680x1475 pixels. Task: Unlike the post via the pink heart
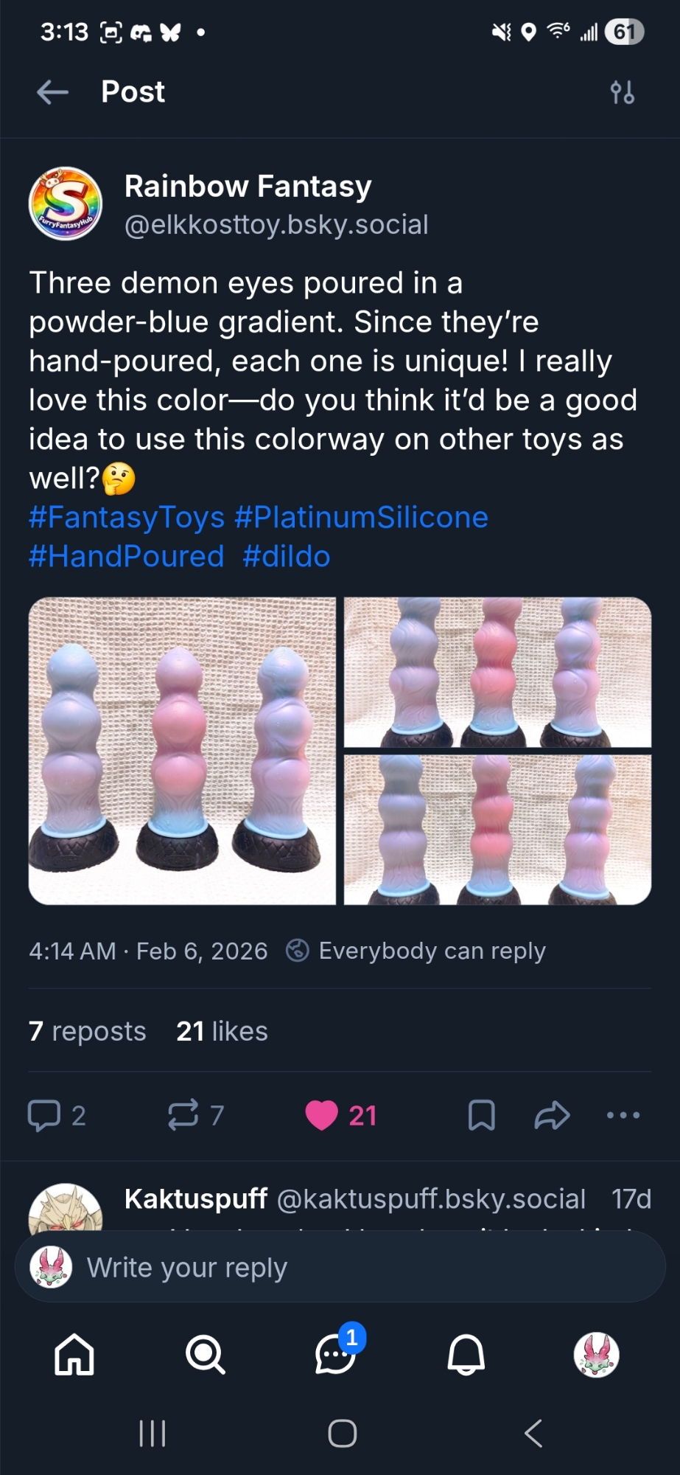[322, 1115]
